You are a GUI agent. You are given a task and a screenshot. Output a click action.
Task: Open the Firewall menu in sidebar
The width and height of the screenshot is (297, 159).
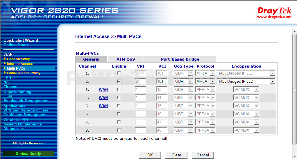click(11, 87)
